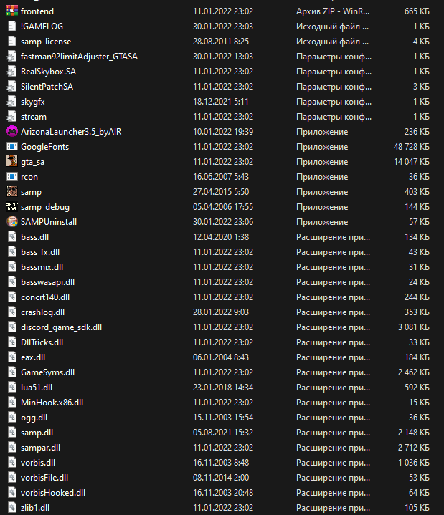
Task: Click the DllTricks.dll file name
Action: [42, 342]
